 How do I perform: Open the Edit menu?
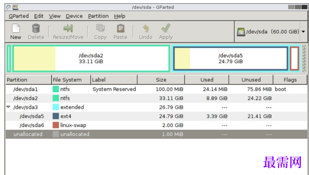coord(39,16)
